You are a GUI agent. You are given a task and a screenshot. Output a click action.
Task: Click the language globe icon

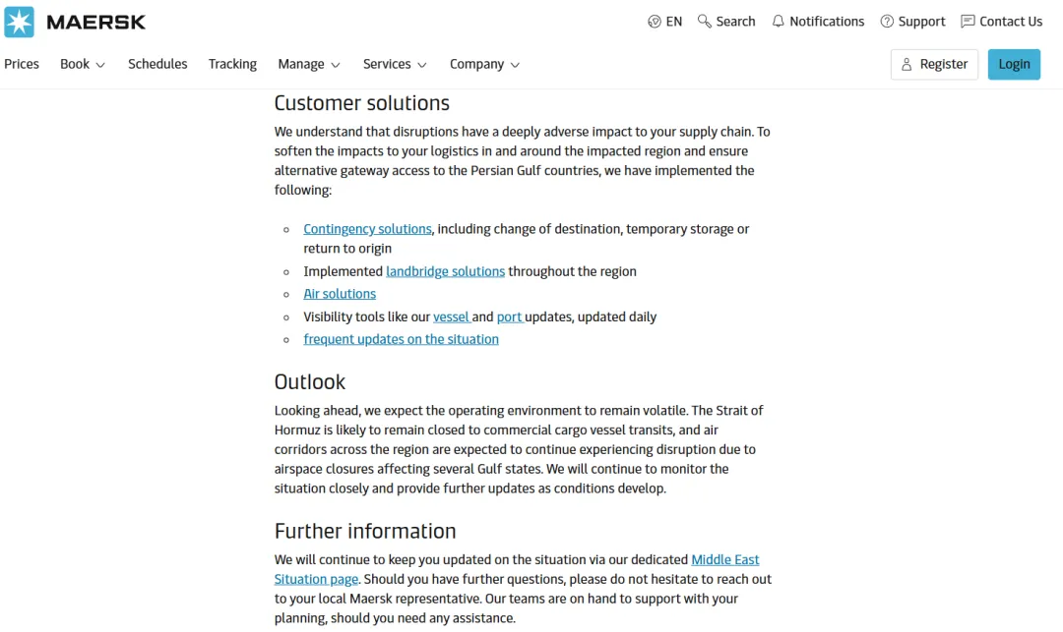pos(655,22)
